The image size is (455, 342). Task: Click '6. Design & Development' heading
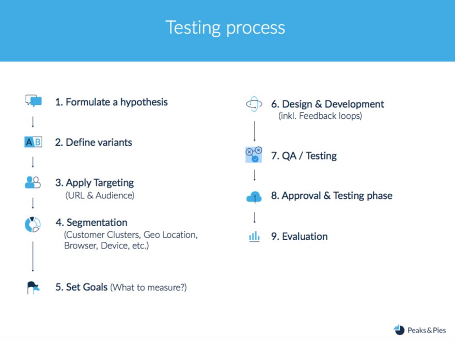click(327, 104)
